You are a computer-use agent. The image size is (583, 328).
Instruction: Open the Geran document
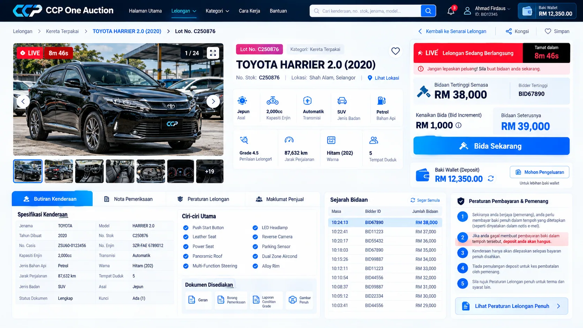pos(198,300)
